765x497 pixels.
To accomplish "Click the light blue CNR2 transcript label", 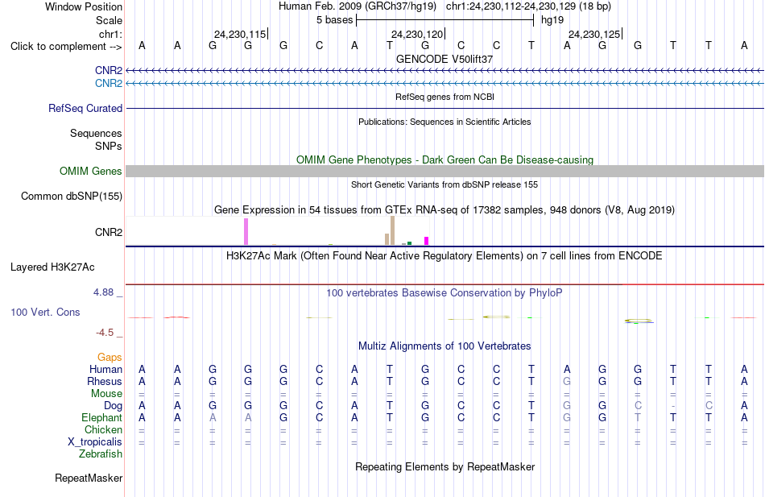I will click(109, 84).
